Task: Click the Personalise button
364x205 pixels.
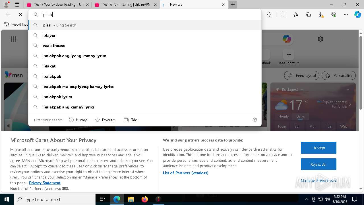Action: pyautogui.click(x=339, y=75)
